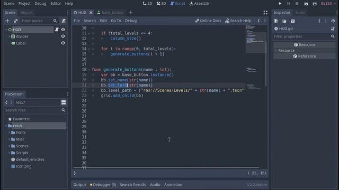
Task: Collapse the HUD node tree
Action: (6, 30)
